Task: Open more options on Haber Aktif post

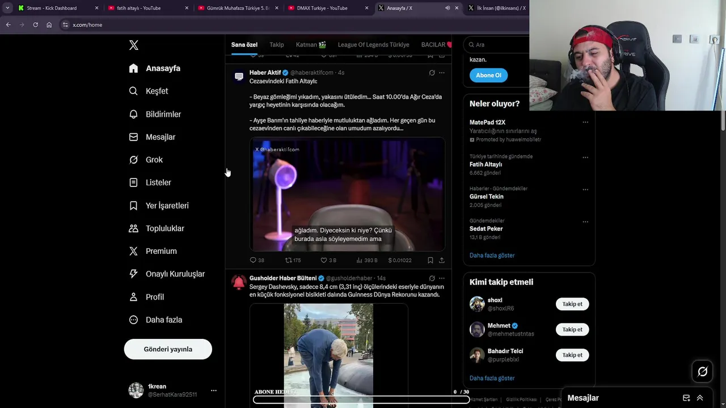Action: (x=442, y=73)
